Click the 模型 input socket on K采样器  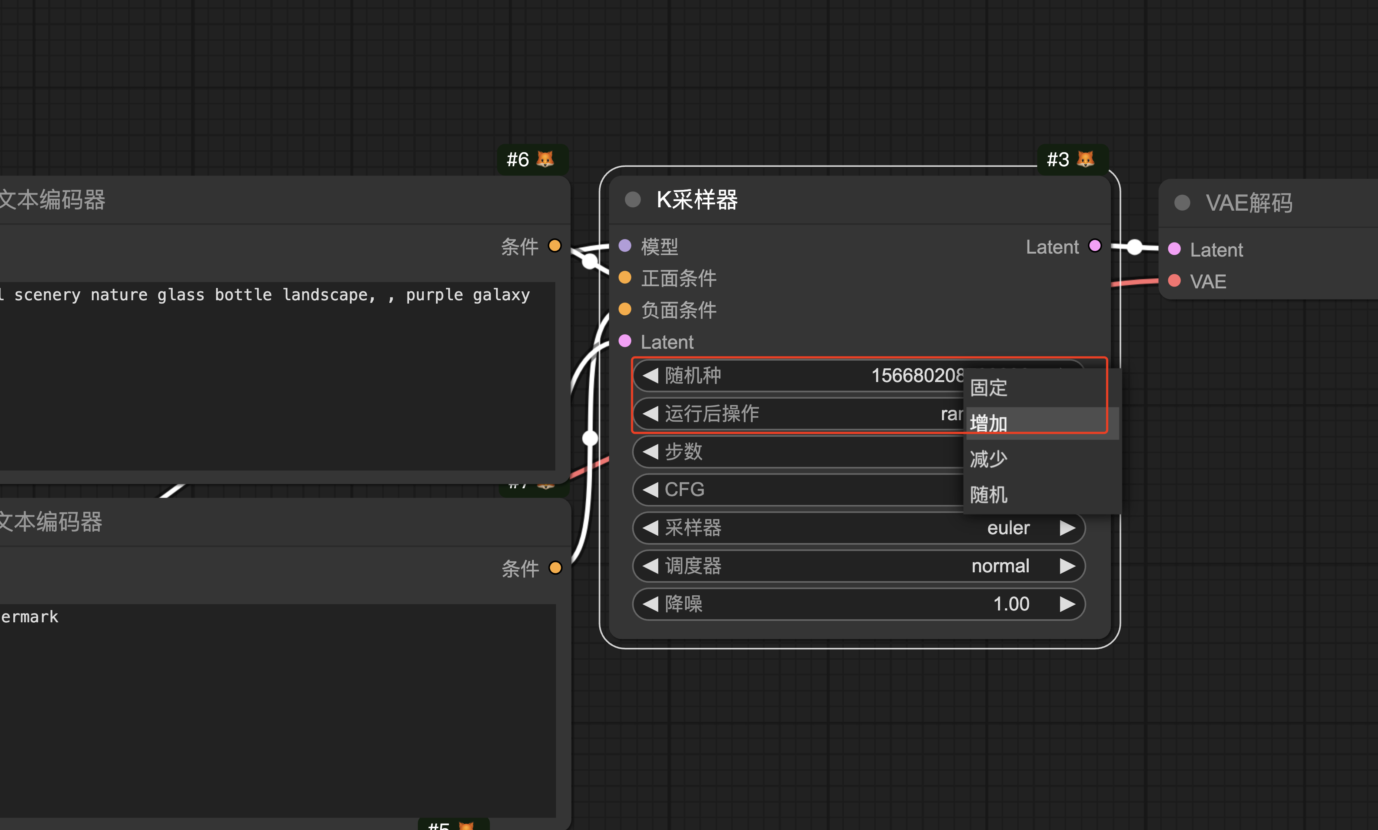point(625,245)
